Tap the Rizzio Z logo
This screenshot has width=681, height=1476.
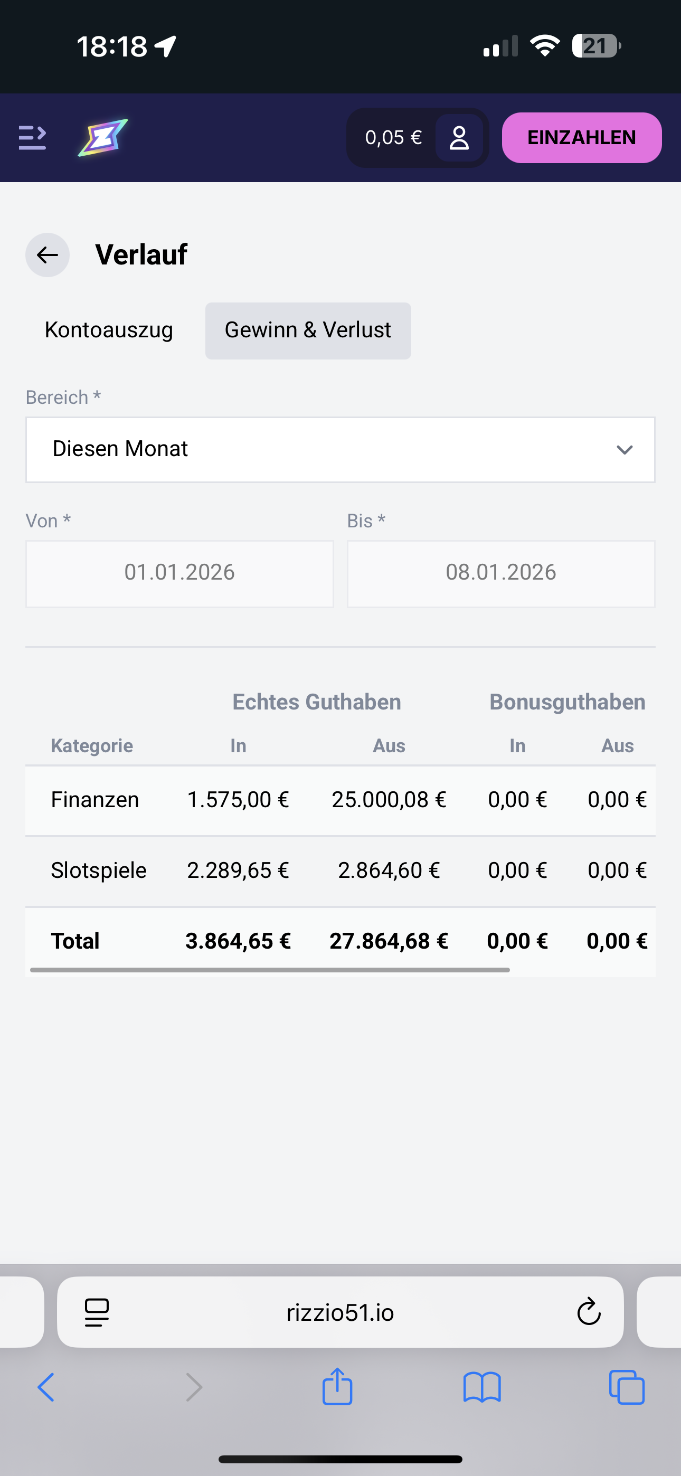click(x=103, y=137)
